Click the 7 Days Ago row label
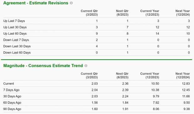 [11, 90]
